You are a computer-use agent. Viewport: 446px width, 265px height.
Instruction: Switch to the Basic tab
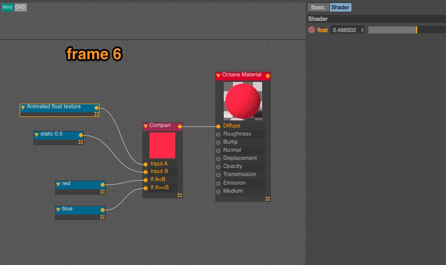(318, 8)
